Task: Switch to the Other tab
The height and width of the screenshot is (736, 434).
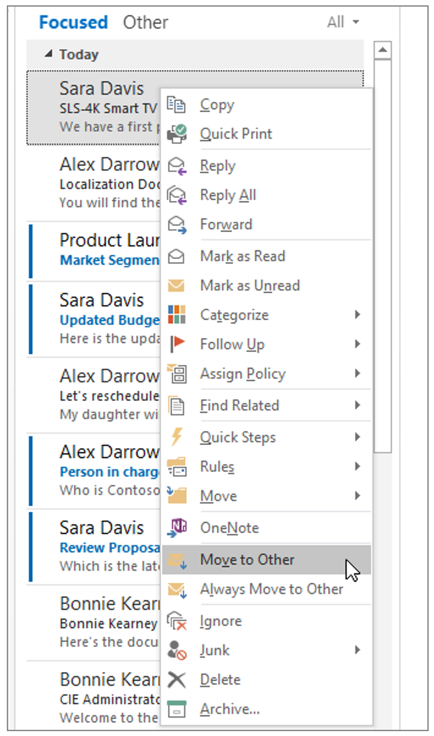Action: pos(145,22)
